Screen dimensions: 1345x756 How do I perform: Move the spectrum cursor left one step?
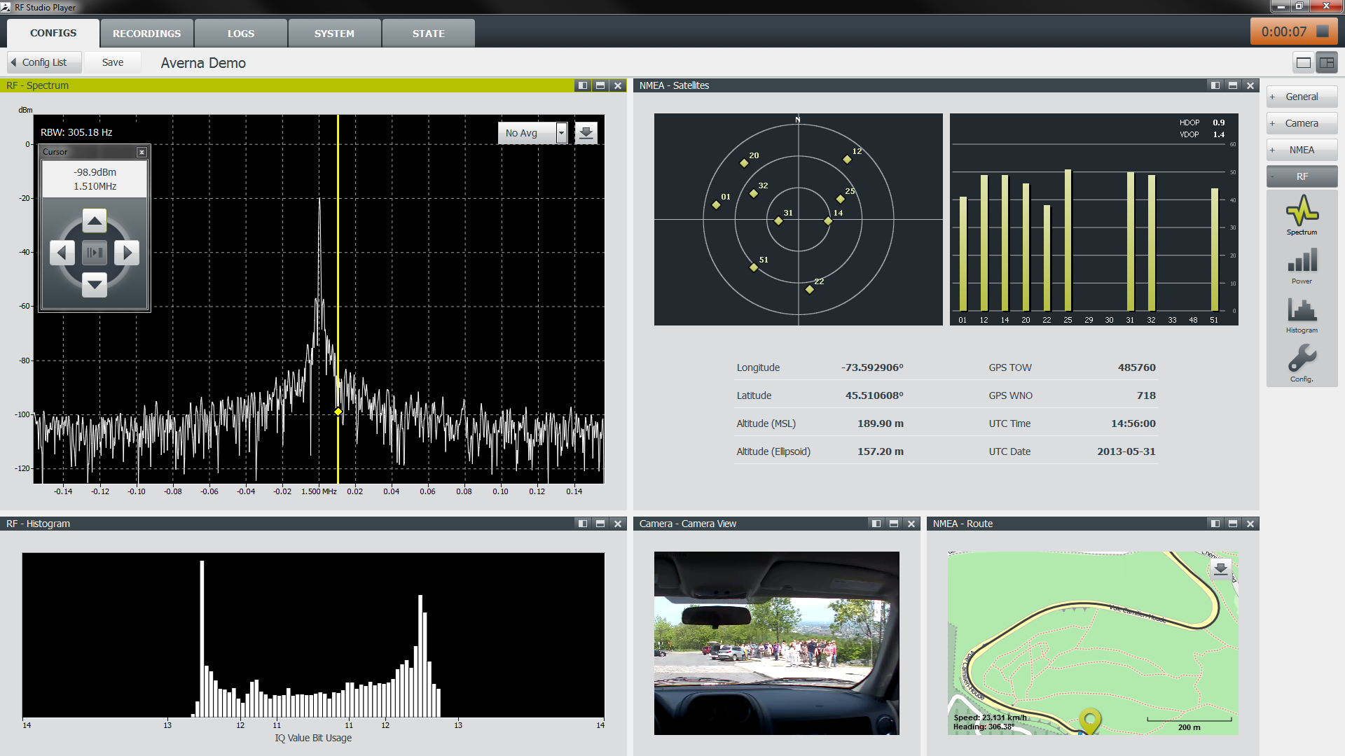[x=62, y=253]
